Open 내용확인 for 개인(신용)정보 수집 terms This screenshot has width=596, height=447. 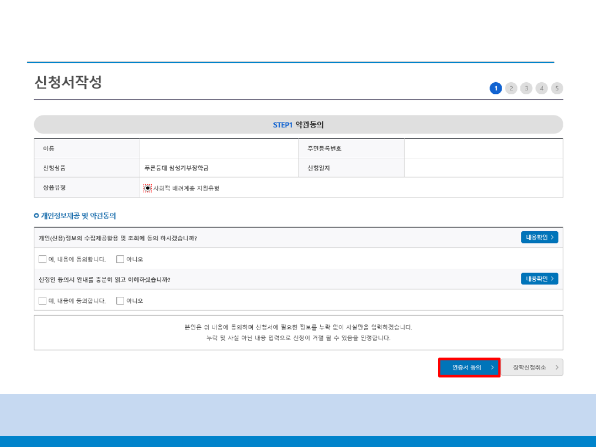(539, 237)
